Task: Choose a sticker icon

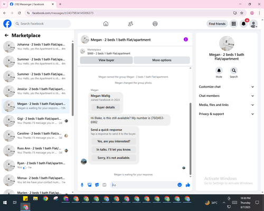Action: 97,185
